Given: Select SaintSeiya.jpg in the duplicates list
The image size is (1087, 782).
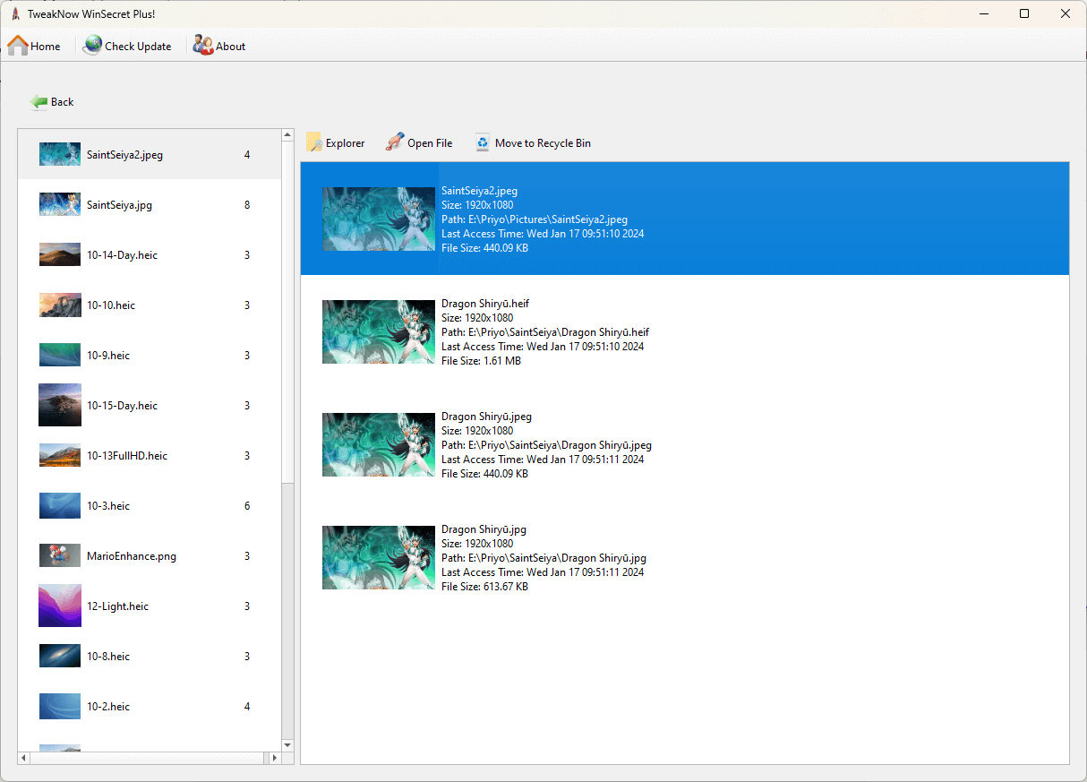Looking at the screenshot, I should (x=143, y=204).
